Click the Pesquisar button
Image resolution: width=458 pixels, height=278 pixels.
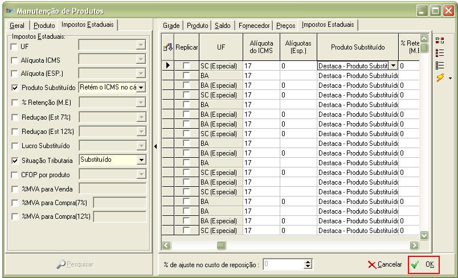75,264
